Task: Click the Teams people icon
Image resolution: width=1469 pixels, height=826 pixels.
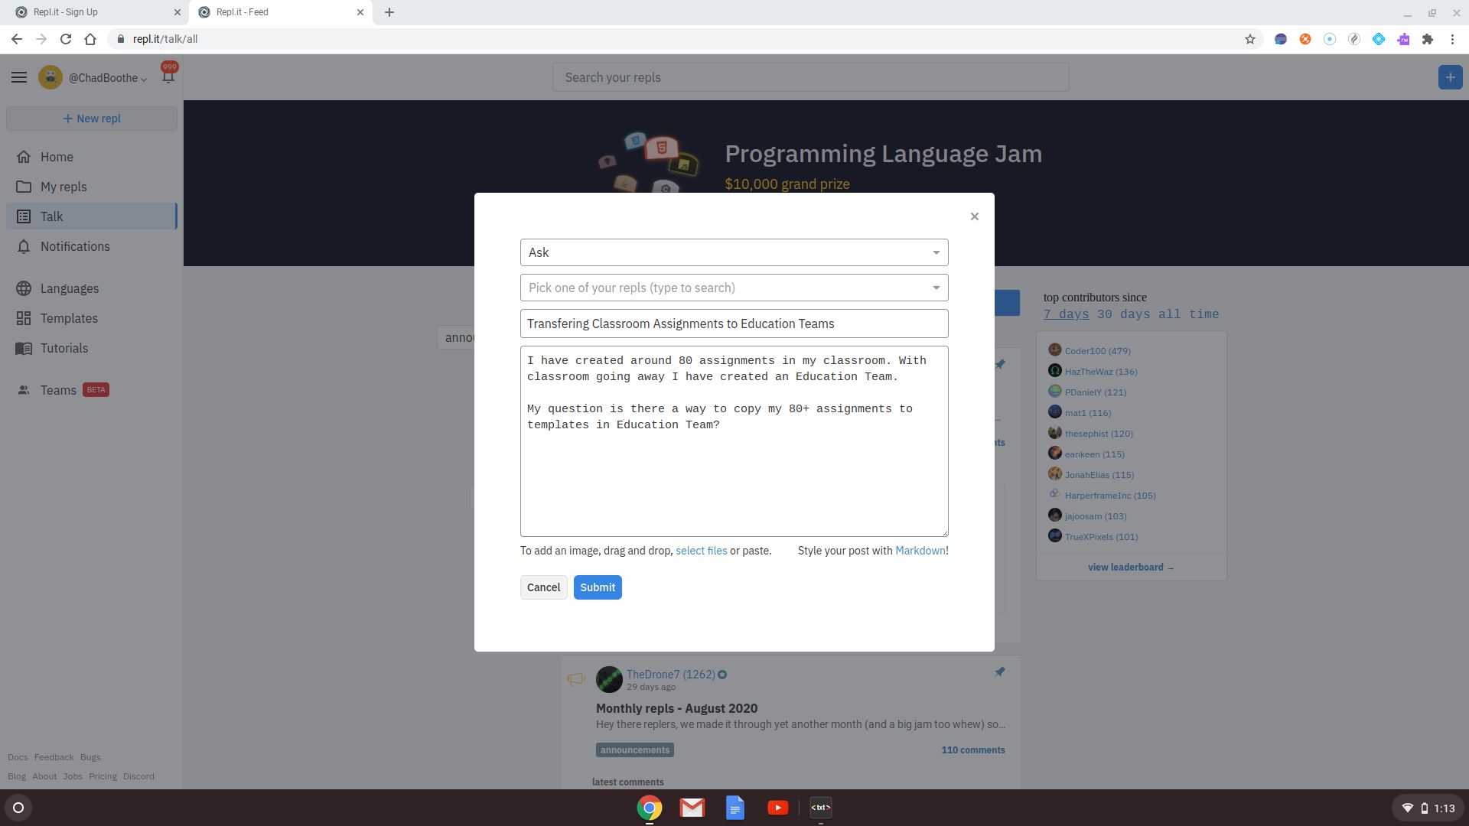Action: click(24, 390)
